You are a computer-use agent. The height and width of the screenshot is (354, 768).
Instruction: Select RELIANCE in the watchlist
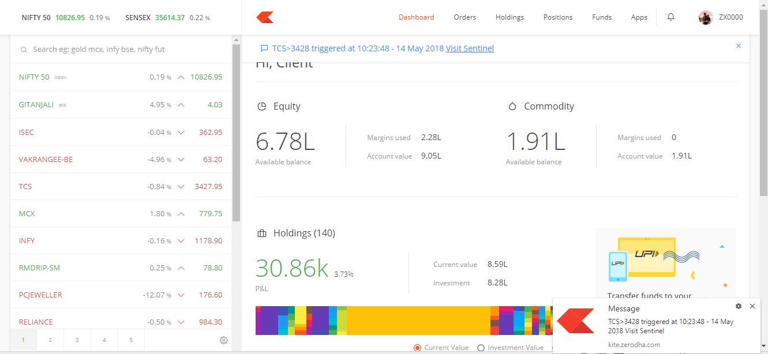pyautogui.click(x=36, y=322)
